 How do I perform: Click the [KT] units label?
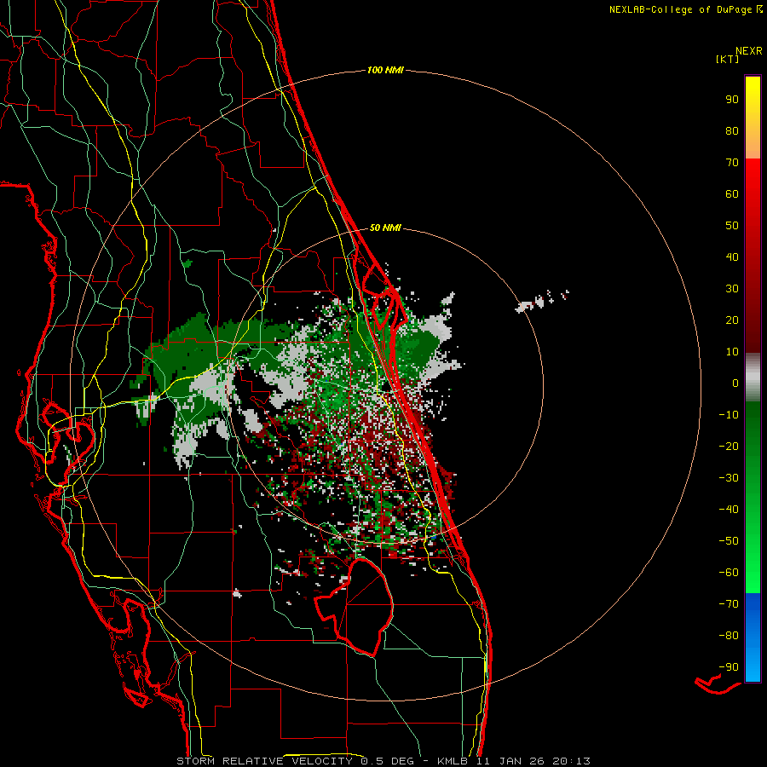coord(728,59)
